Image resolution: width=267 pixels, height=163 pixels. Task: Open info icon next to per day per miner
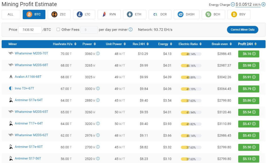(x=131, y=30)
